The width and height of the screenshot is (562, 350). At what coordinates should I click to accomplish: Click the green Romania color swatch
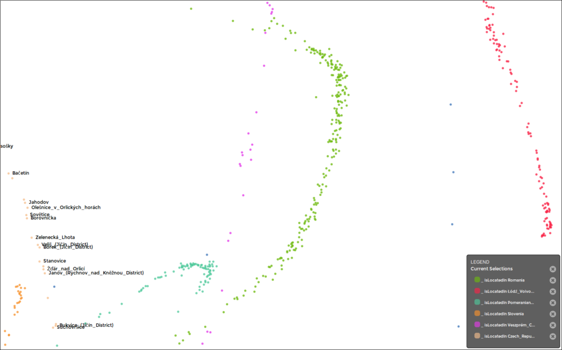pos(477,280)
